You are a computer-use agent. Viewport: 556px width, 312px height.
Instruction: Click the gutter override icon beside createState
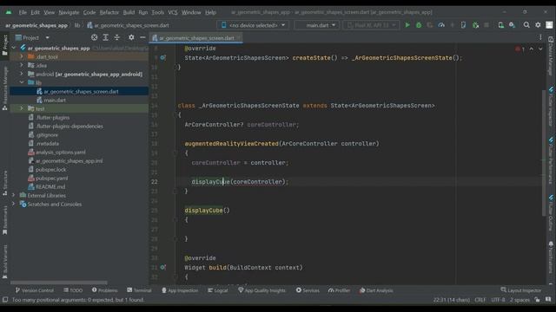[x=162, y=57]
